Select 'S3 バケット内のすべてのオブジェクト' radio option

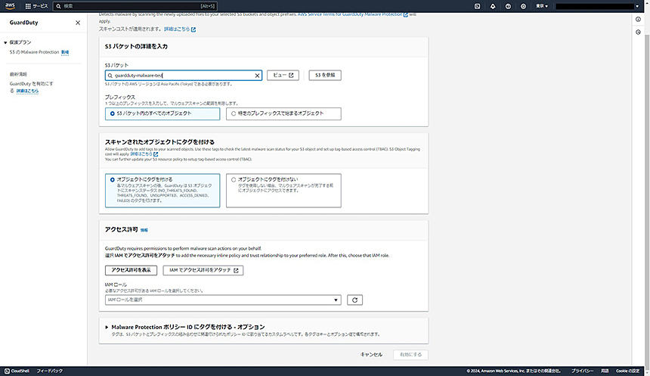[113, 113]
